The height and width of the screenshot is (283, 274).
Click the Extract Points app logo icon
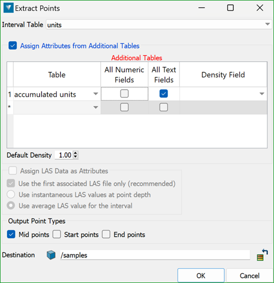point(9,8)
